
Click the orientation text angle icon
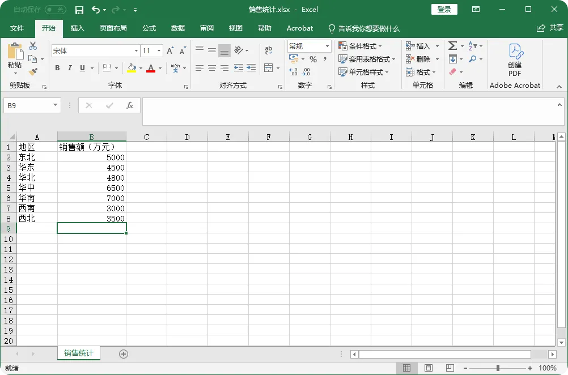[x=239, y=50]
